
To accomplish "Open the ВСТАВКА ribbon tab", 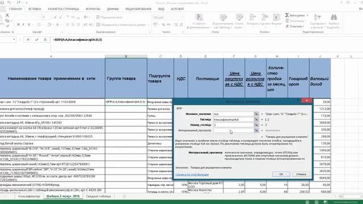I will point(35,9).
